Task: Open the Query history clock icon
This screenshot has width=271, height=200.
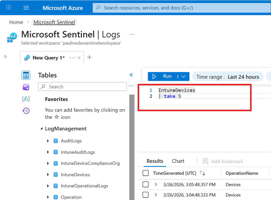Action: point(26,111)
